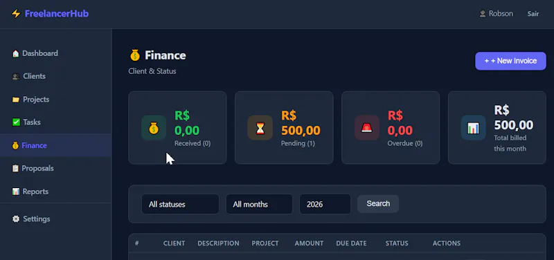Click the Total billed this month label
The width and height of the screenshot is (554, 260).
510,143
